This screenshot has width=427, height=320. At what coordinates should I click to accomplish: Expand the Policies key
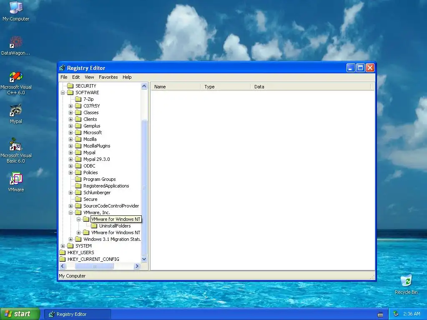pos(71,172)
